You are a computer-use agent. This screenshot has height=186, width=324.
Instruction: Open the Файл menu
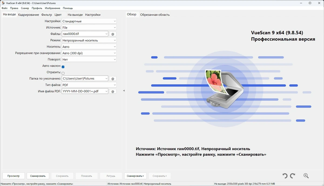click(x=4, y=8)
